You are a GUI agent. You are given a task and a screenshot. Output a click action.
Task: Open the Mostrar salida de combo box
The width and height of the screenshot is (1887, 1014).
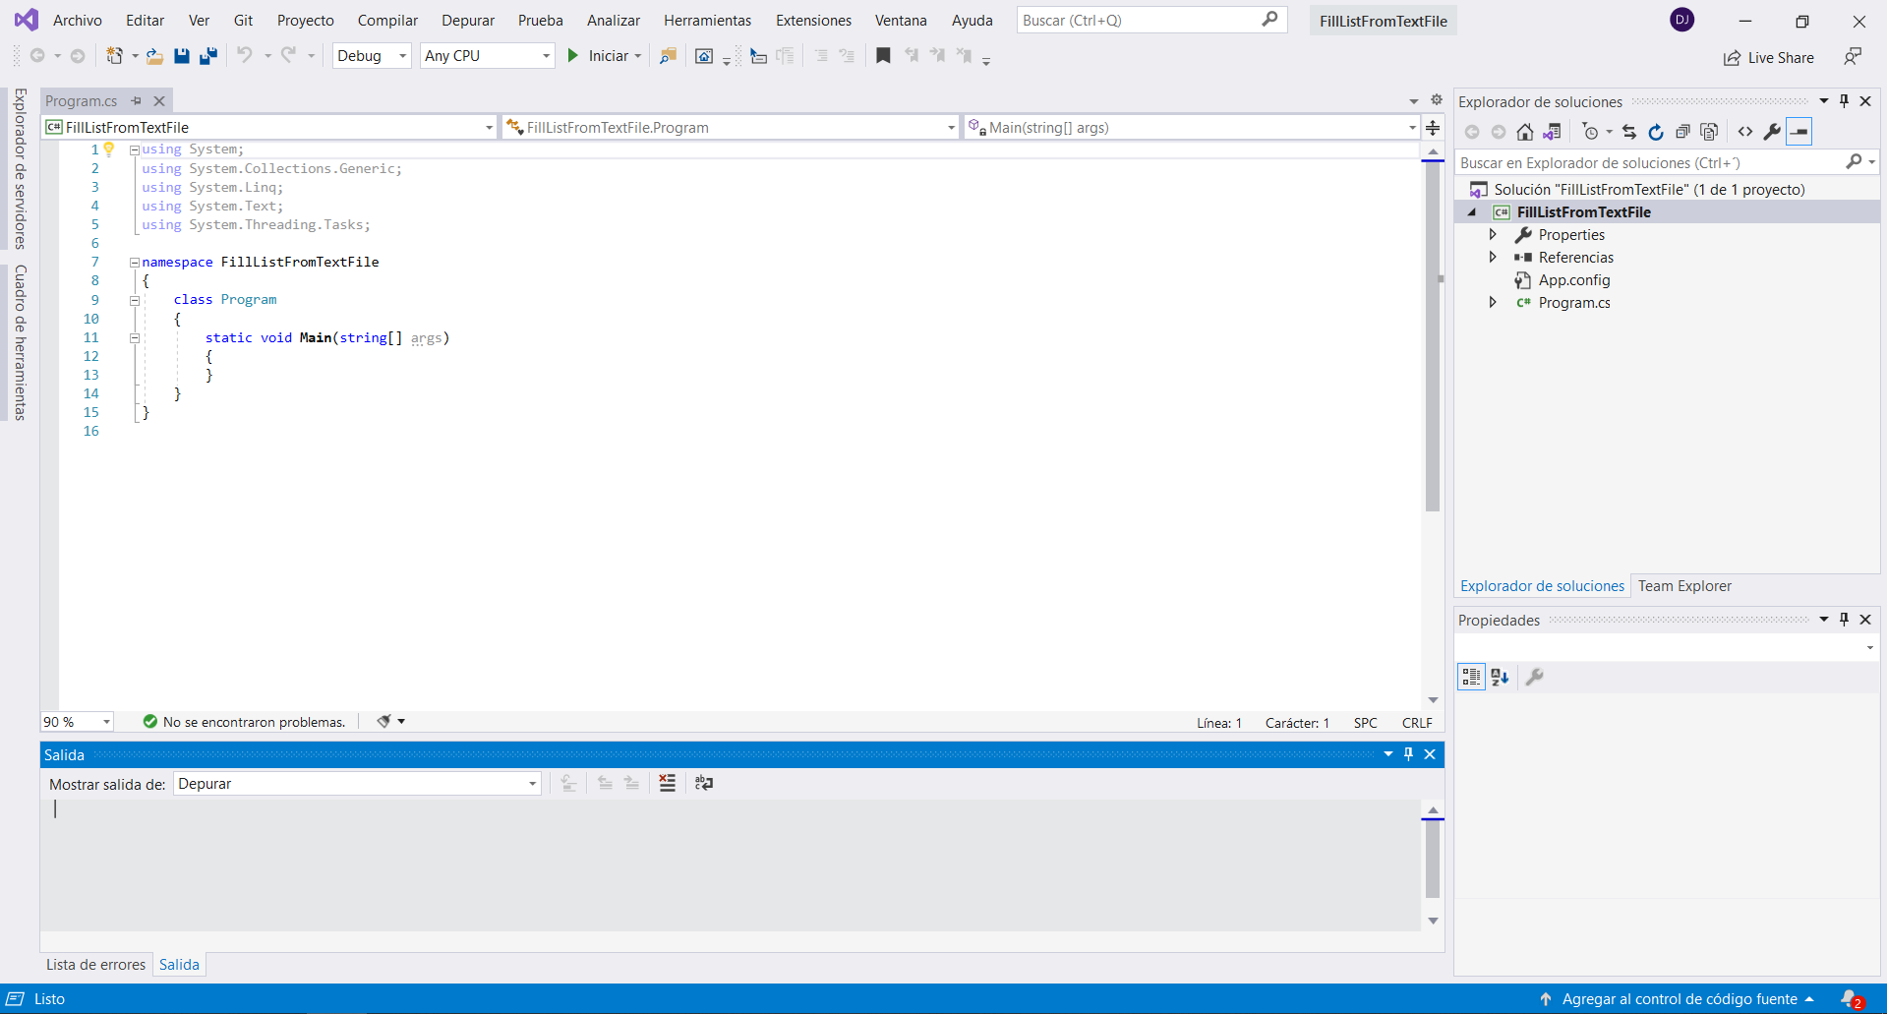357,784
